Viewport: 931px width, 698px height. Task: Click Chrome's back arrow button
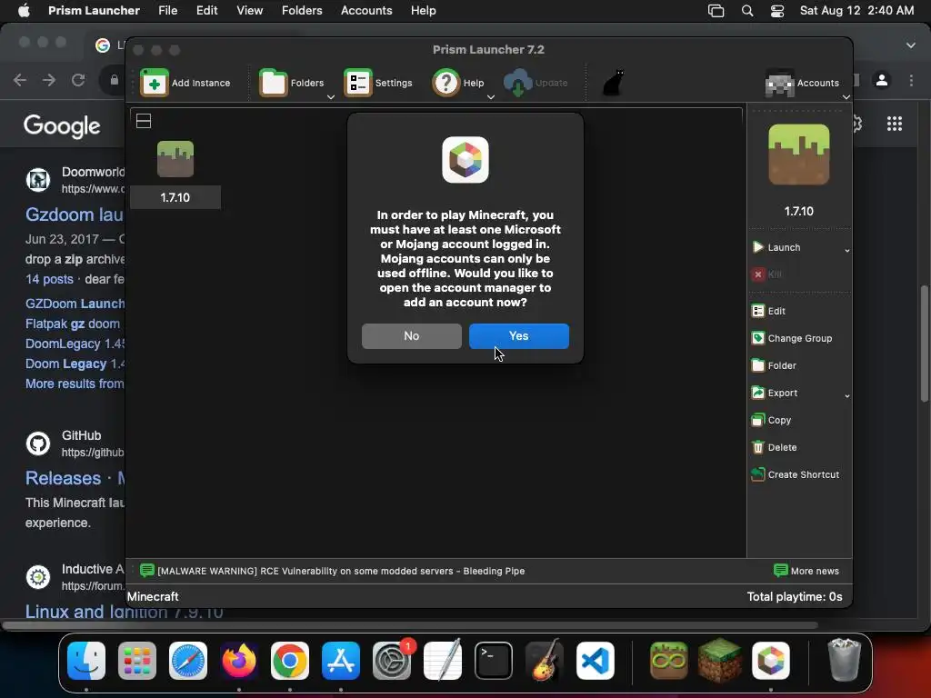(x=20, y=80)
